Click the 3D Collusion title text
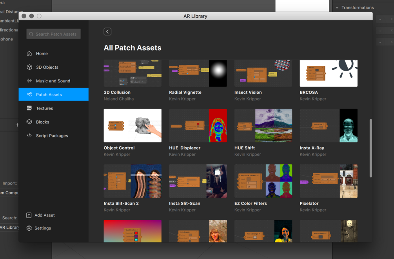 point(117,92)
